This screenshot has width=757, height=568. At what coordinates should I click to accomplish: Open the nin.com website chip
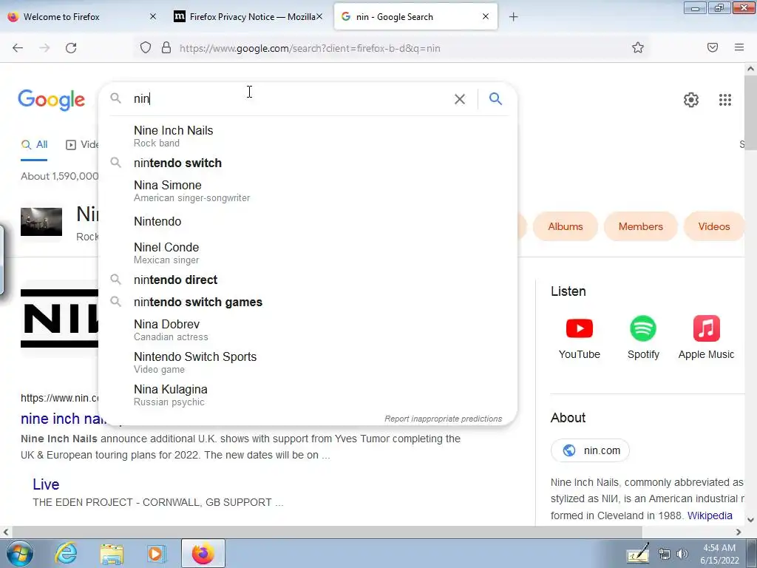pyautogui.click(x=590, y=450)
